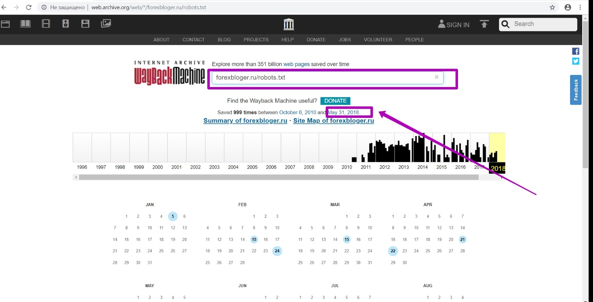Open the DONATE menu item in nav bar
Viewport: 593px width, 302px height.
[316, 40]
